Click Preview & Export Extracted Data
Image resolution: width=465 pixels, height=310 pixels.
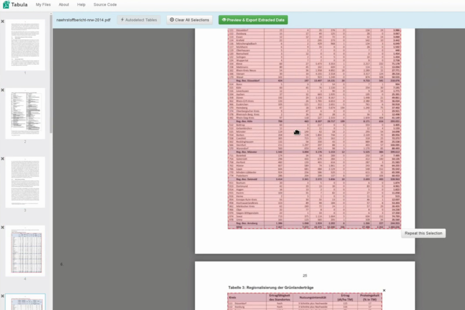point(253,20)
